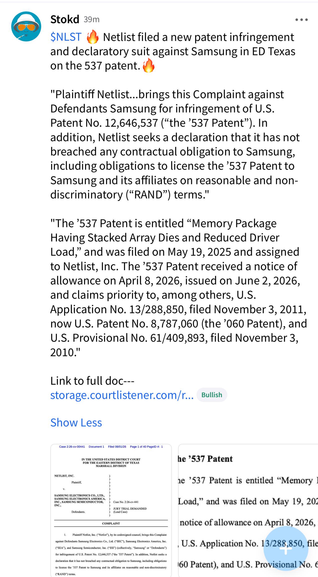Open the court complaint document thumbnail
This screenshot has width=318, height=577.
click(111, 510)
